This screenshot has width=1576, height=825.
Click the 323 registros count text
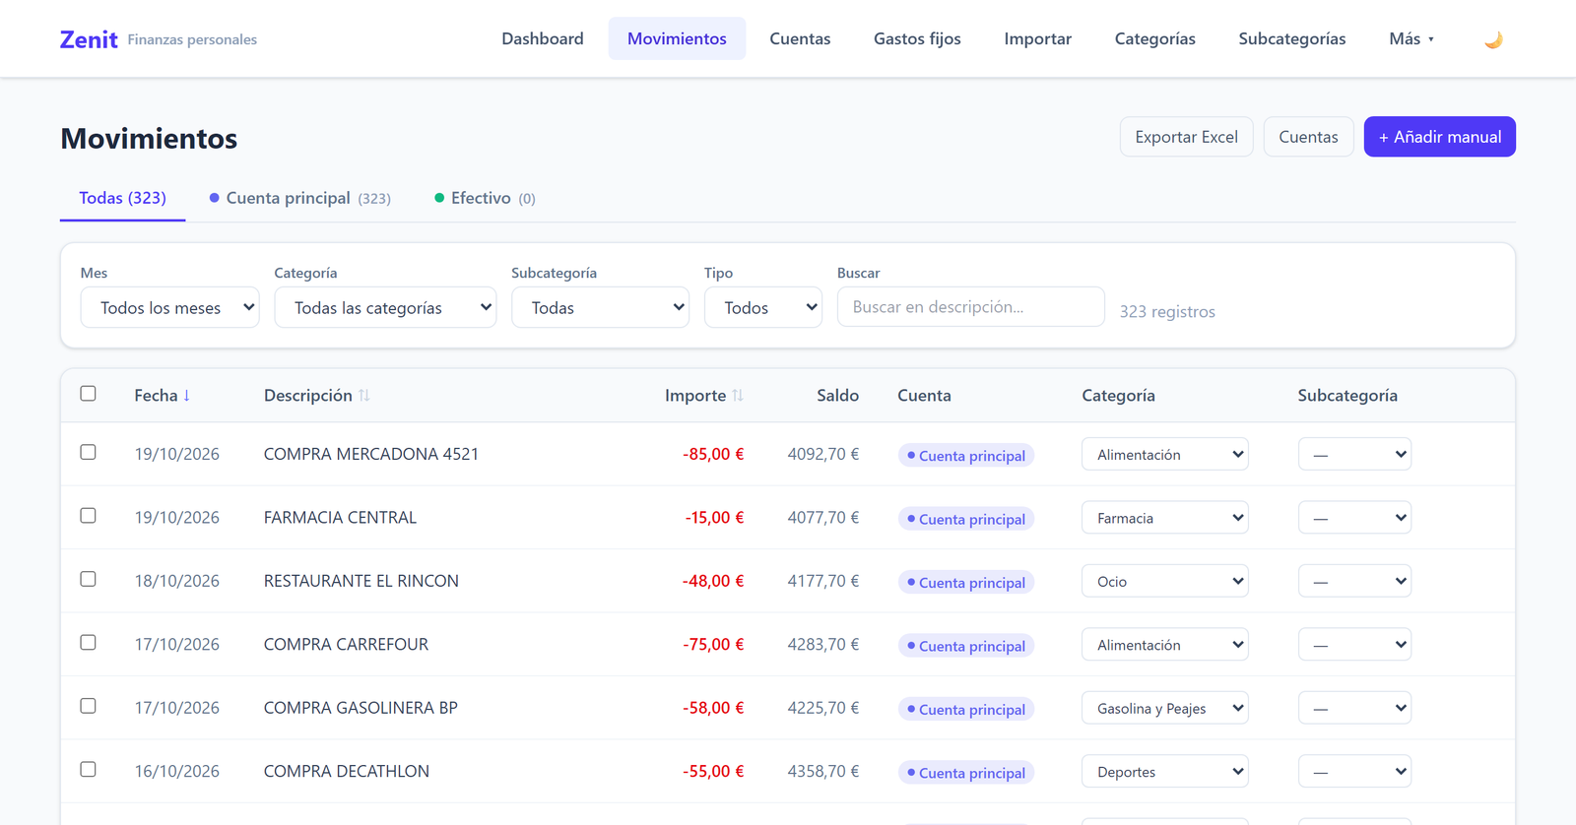click(1167, 311)
